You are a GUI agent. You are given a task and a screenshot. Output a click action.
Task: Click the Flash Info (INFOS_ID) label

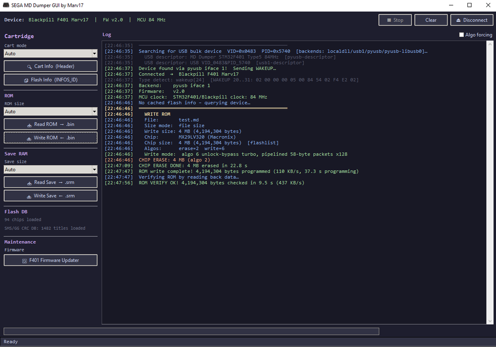coord(54,80)
